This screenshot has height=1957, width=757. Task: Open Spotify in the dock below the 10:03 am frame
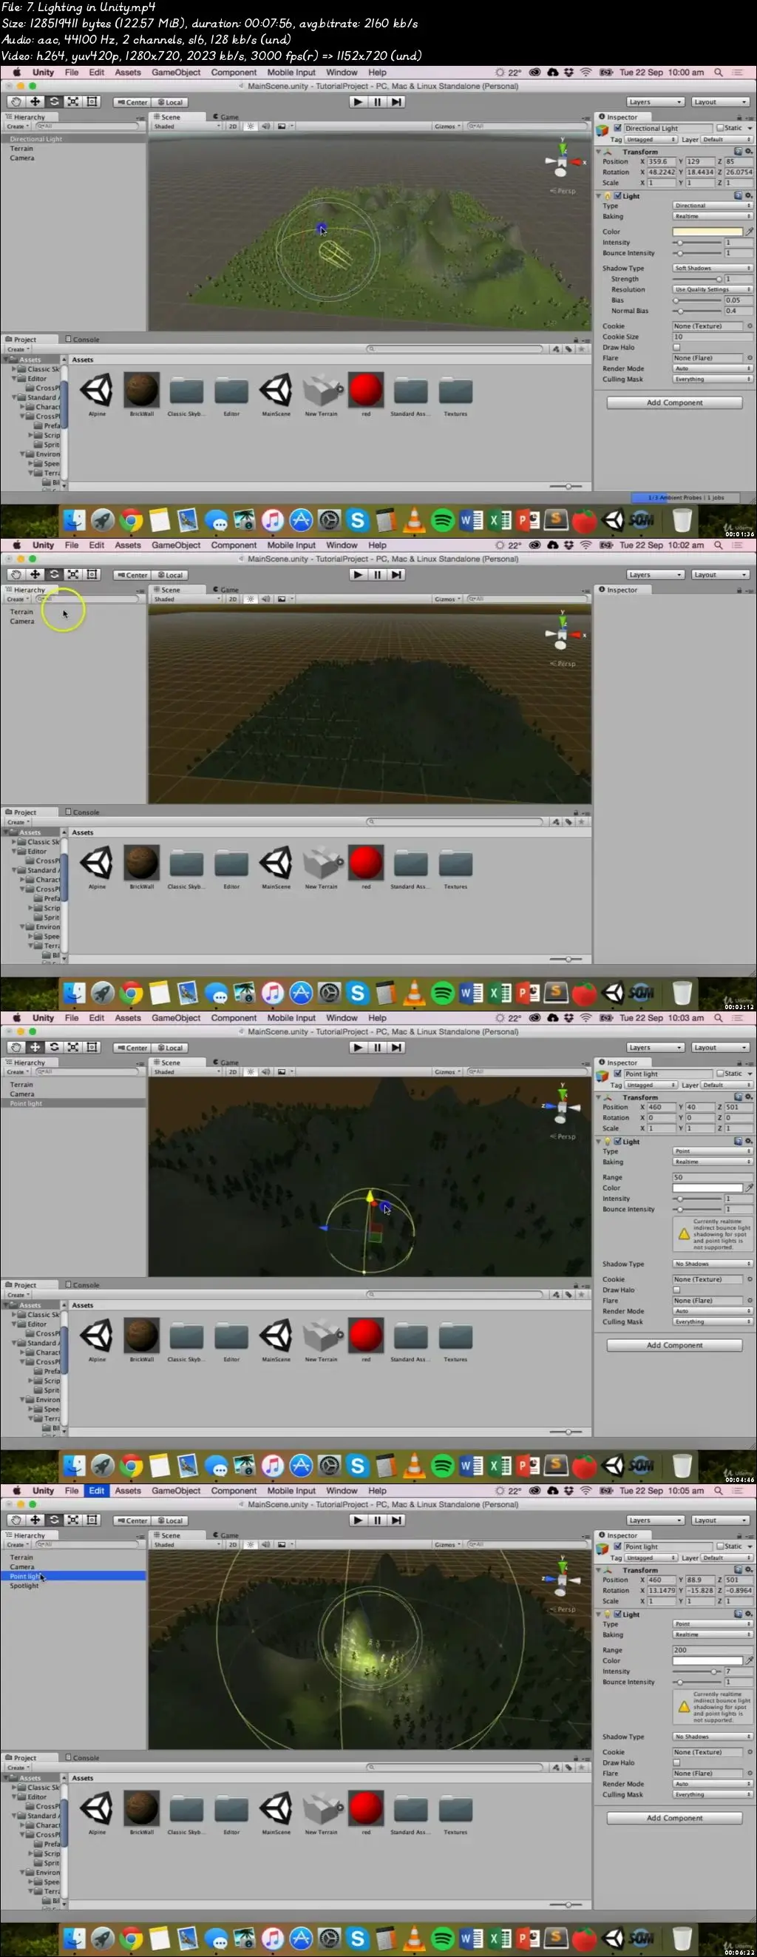point(443,1466)
